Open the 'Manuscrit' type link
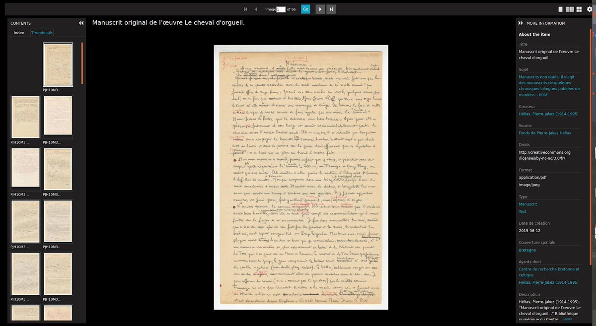Image resolution: width=596 pixels, height=326 pixels. point(528,204)
